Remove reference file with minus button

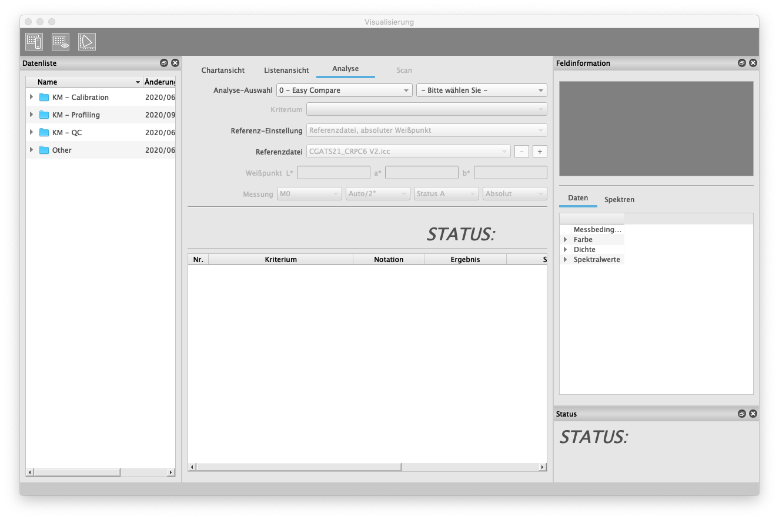[x=521, y=152]
